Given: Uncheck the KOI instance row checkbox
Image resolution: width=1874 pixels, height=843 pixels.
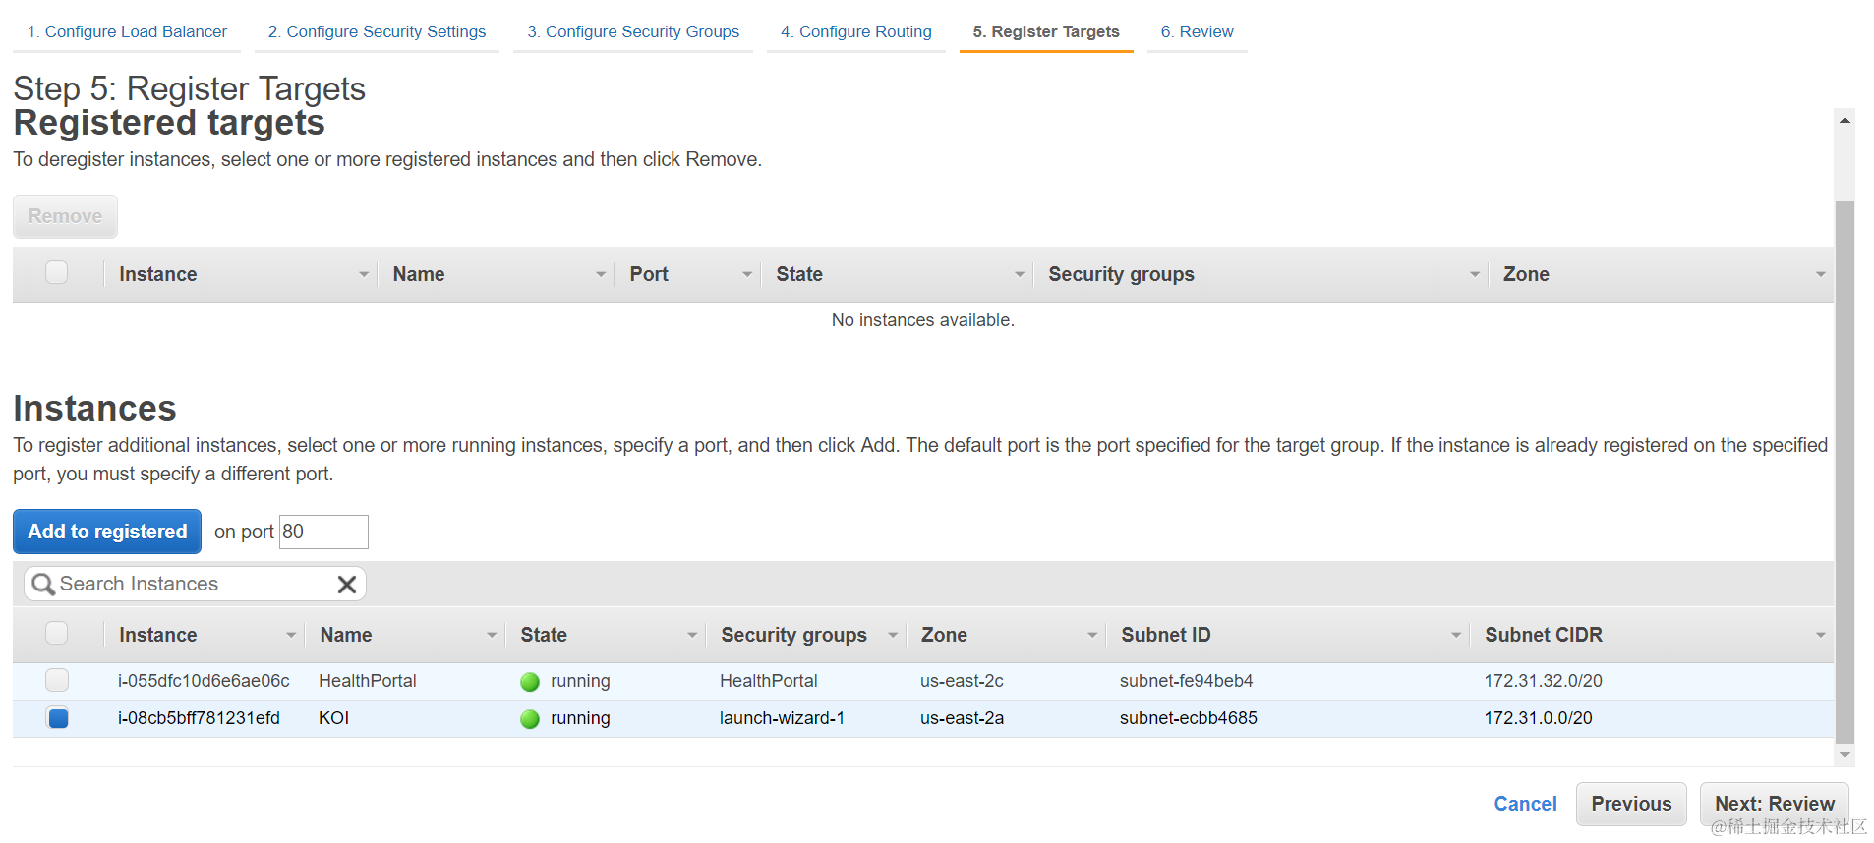Looking at the screenshot, I should pyautogui.click(x=58, y=718).
